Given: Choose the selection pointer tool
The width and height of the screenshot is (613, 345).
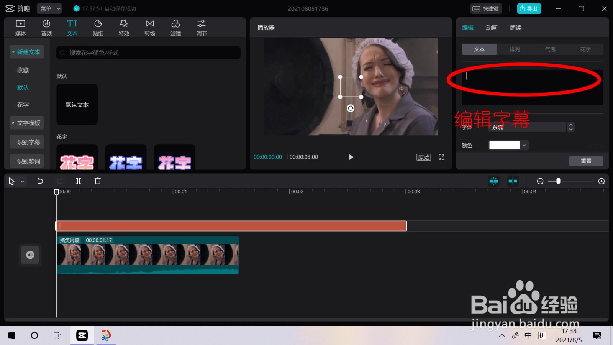Looking at the screenshot, I should pyautogui.click(x=11, y=181).
